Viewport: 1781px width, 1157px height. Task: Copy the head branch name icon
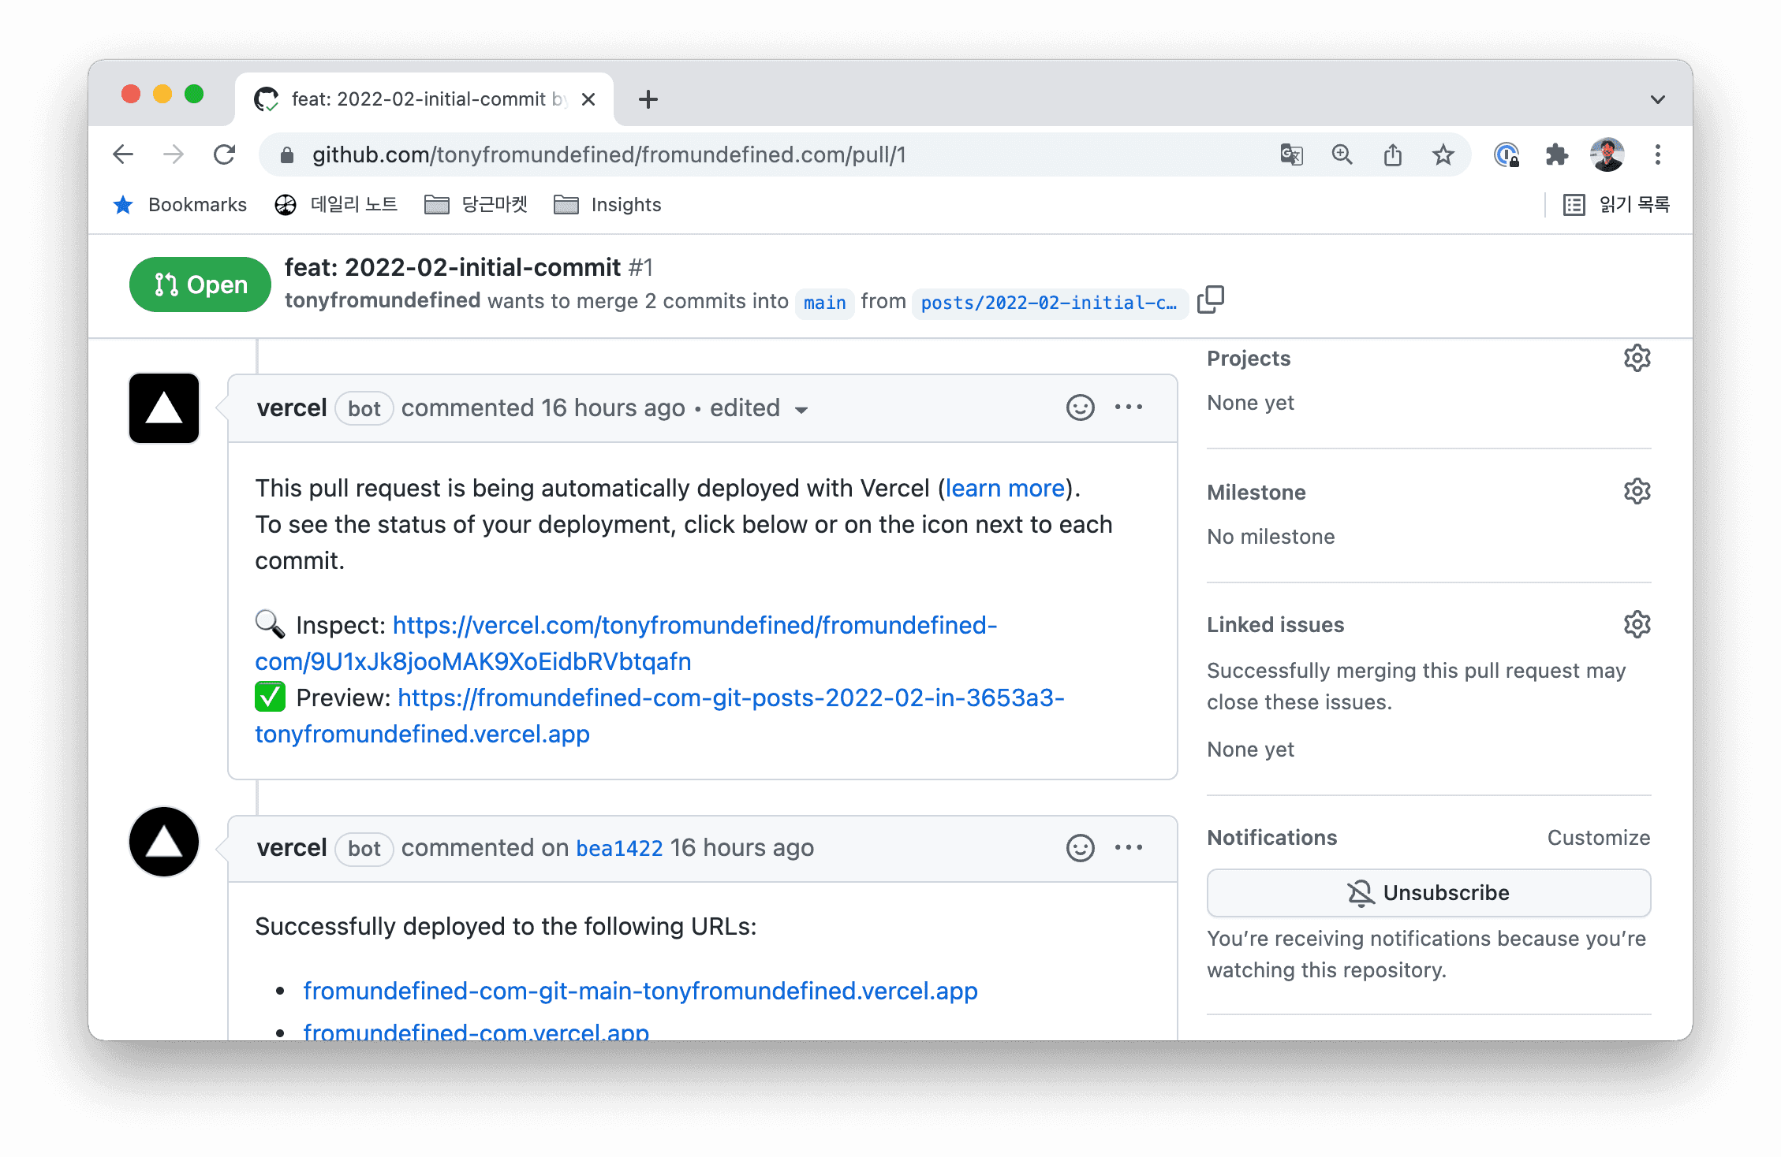click(x=1210, y=300)
